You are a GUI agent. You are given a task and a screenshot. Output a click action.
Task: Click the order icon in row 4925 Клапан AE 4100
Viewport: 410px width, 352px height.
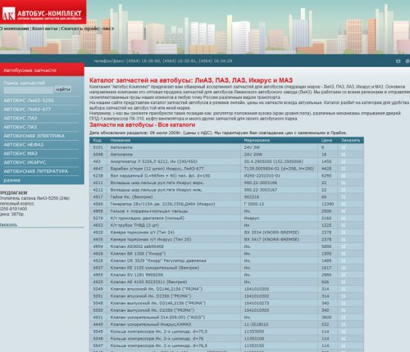pos(344,282)
